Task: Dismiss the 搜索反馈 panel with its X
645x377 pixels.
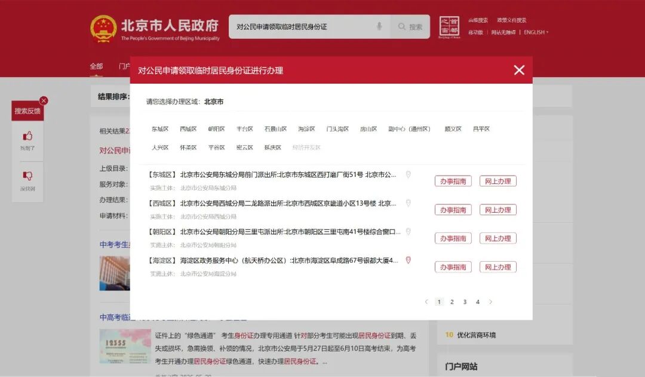Action: pyautogui.click(x=44, y=100)
